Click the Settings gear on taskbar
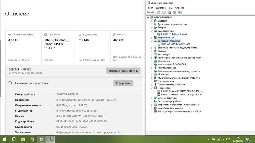 pos(41,139)
